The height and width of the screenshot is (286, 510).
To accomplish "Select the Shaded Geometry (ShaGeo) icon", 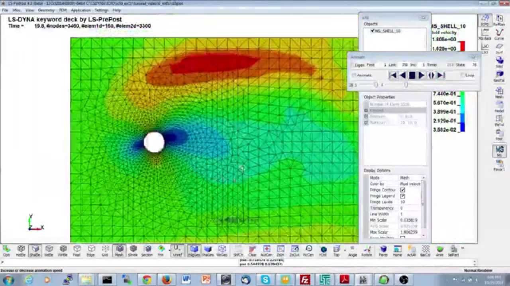I will (208, 250).
